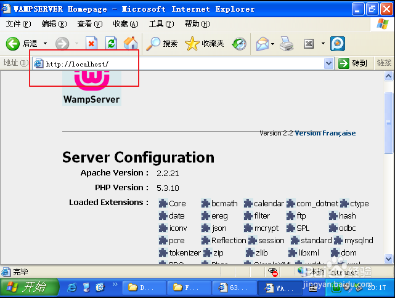Click the privacy report eye icon
This screenshot has width=395, height=298.
click(273, 272)
